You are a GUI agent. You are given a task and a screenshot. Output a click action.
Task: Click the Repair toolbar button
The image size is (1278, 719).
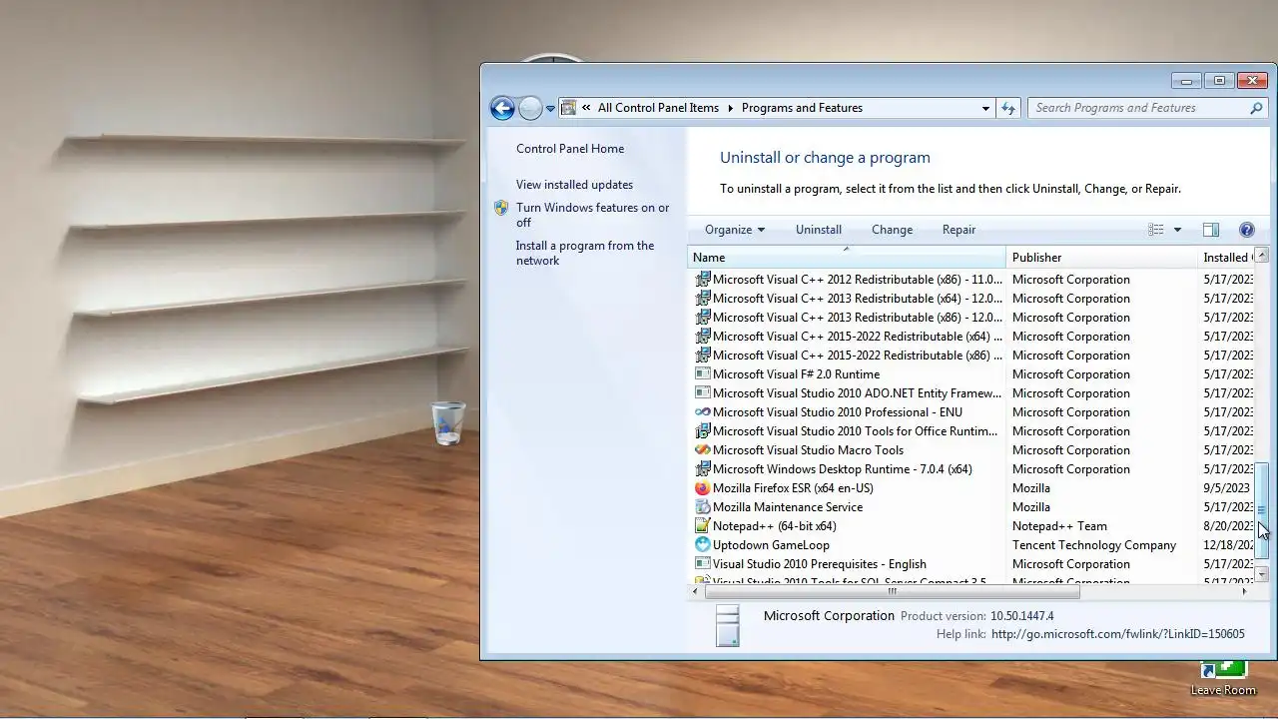tap(958, 230)
